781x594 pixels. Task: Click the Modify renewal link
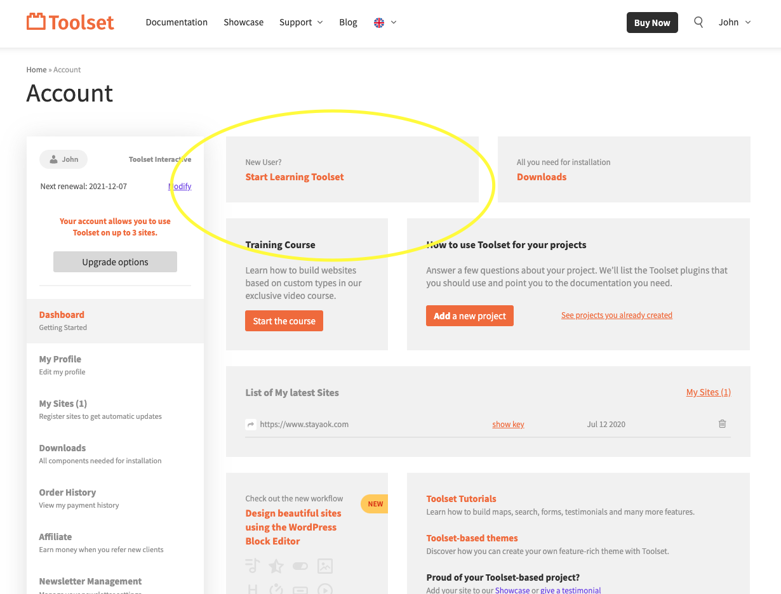[x=180, y=187]
